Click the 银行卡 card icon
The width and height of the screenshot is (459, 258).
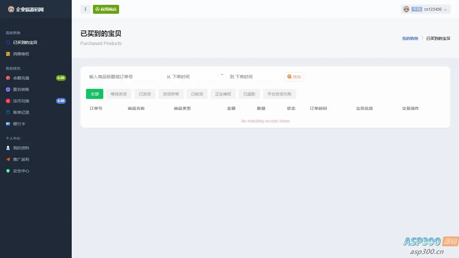tap(8, 124)
